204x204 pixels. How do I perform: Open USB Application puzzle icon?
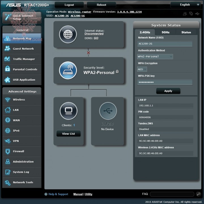tap(7, 80)
